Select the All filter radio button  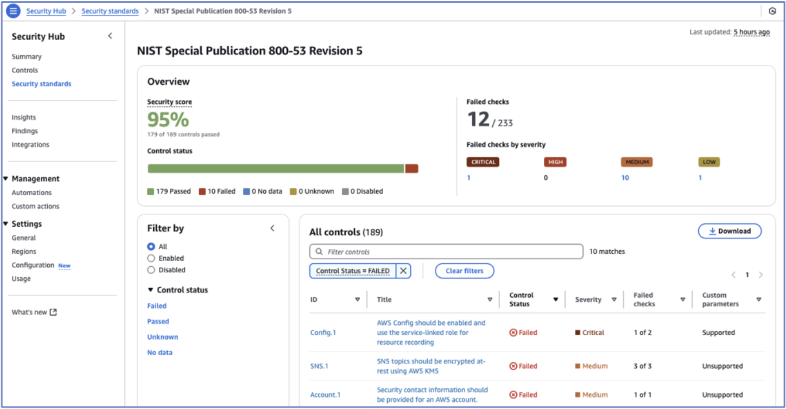(152, 246)
